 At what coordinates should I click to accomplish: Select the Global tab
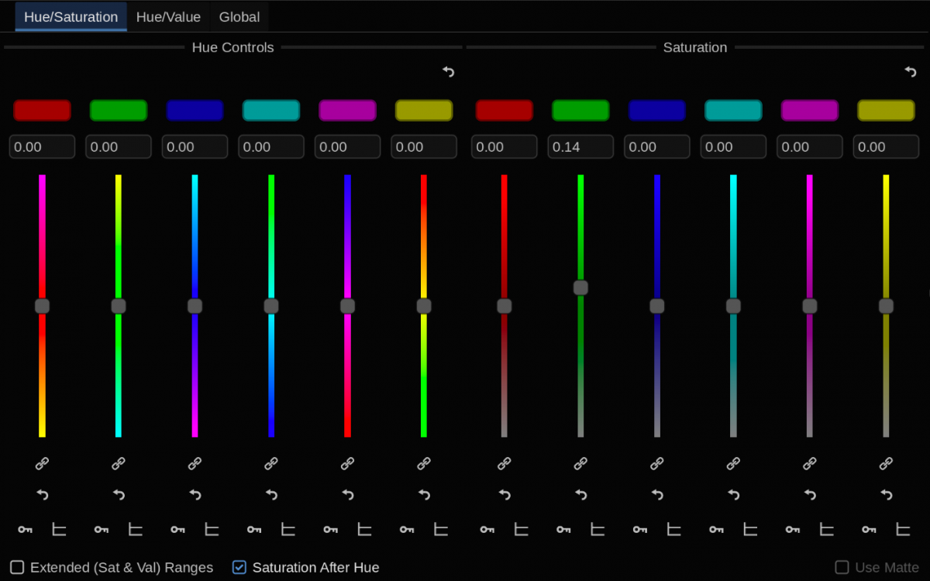click(x=239, y=17)
